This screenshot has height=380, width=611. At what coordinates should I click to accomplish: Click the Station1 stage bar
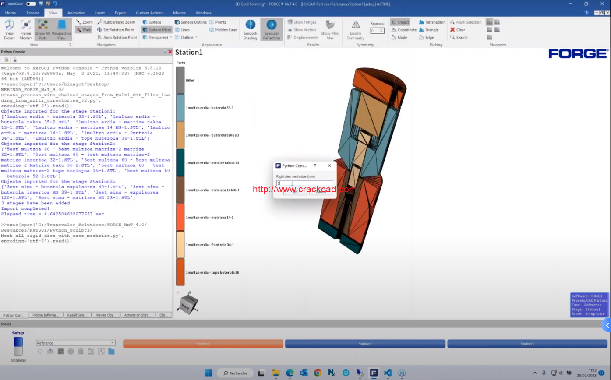[203, 344]
